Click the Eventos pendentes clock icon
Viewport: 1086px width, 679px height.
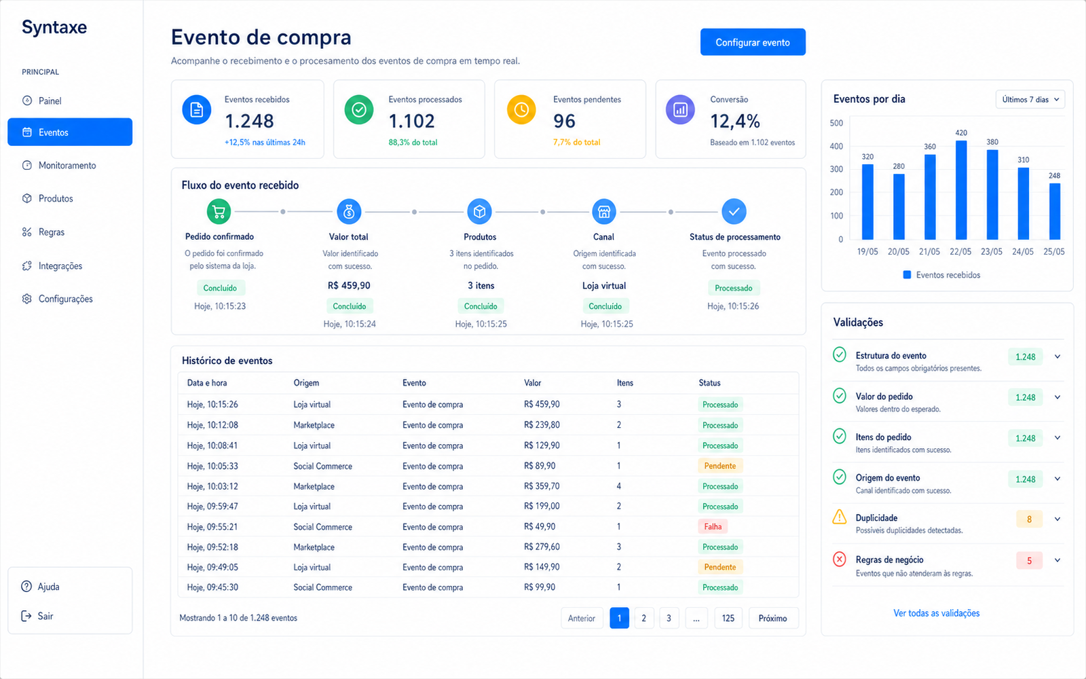(521, 109)
